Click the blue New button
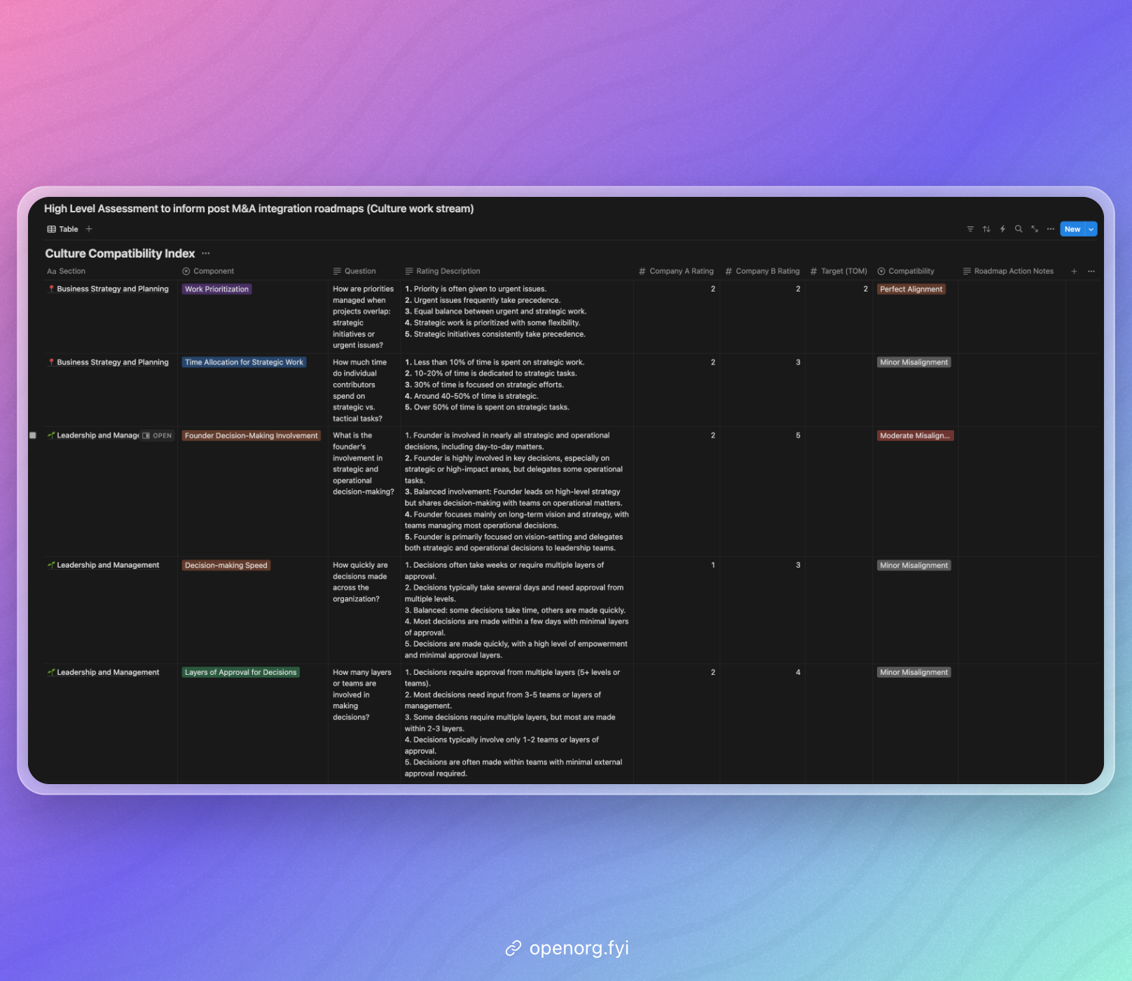Image resolution: width=1132 pixels, height=981 pixels. click(1072, 229)
